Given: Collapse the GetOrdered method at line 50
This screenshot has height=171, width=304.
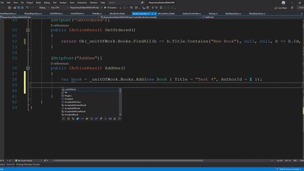Looking at the screenshot, I should [x=28, y=30].
